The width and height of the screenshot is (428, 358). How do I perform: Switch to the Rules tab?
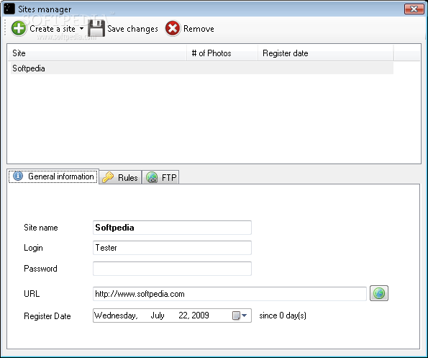click(x=120, y=178)
